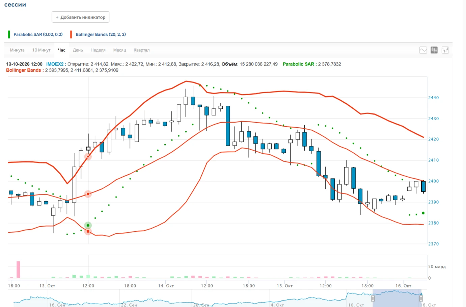The image size is (466, 307).
Task: Click the middle Bollinger band red marker
Action: (x=88, y=194)
